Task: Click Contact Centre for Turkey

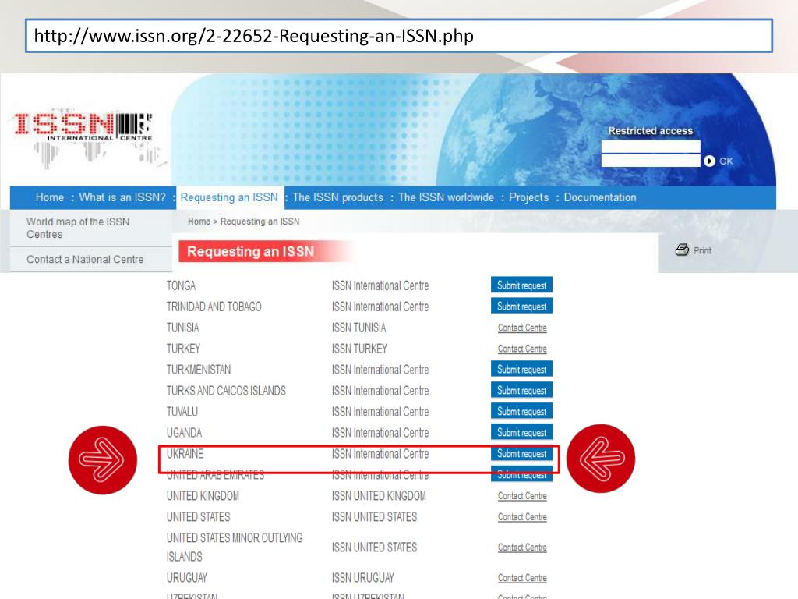Action: tap(522, 349)
